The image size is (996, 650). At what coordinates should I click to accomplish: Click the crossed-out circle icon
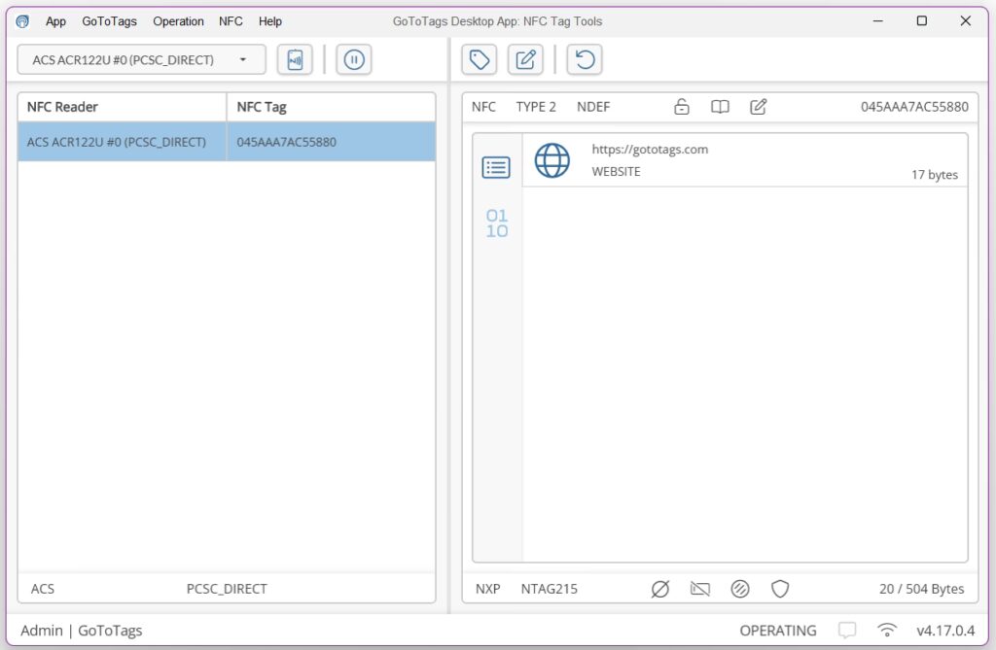coord(660,589)
